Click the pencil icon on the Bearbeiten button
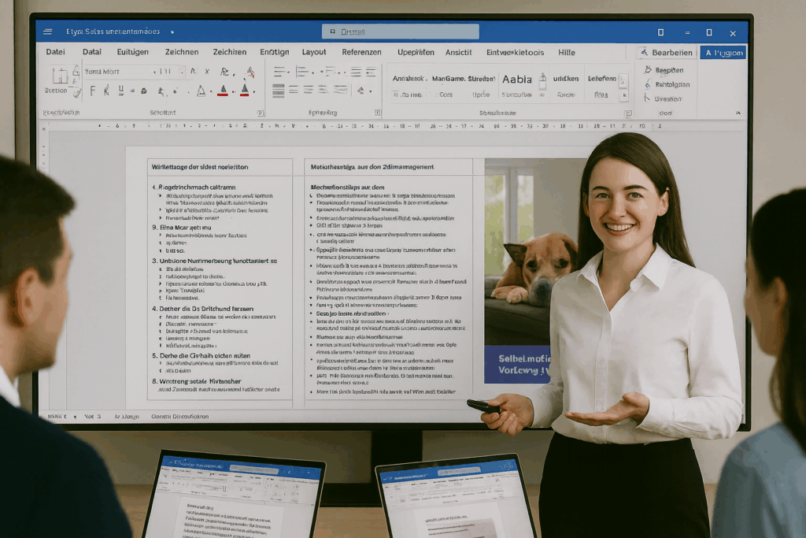The image size is (806, 538). [x=644, y=53]
